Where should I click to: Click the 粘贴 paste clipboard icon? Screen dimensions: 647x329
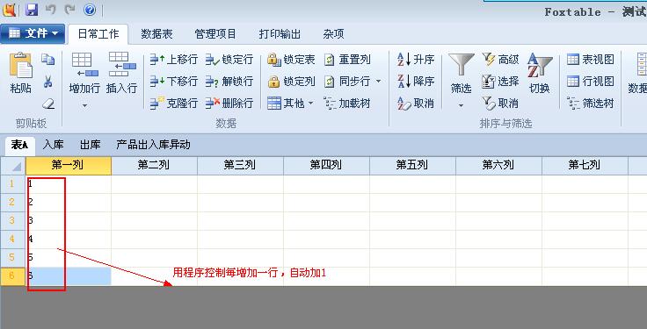click(20, 65)
